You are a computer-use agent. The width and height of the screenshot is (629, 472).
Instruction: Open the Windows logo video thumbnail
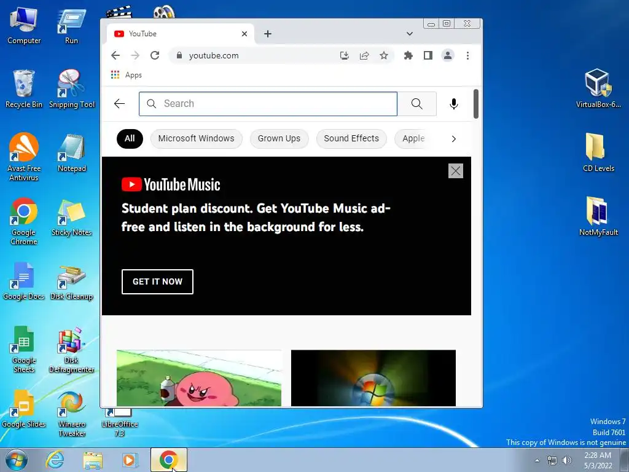pyautogui.click(x=373, y=378)
